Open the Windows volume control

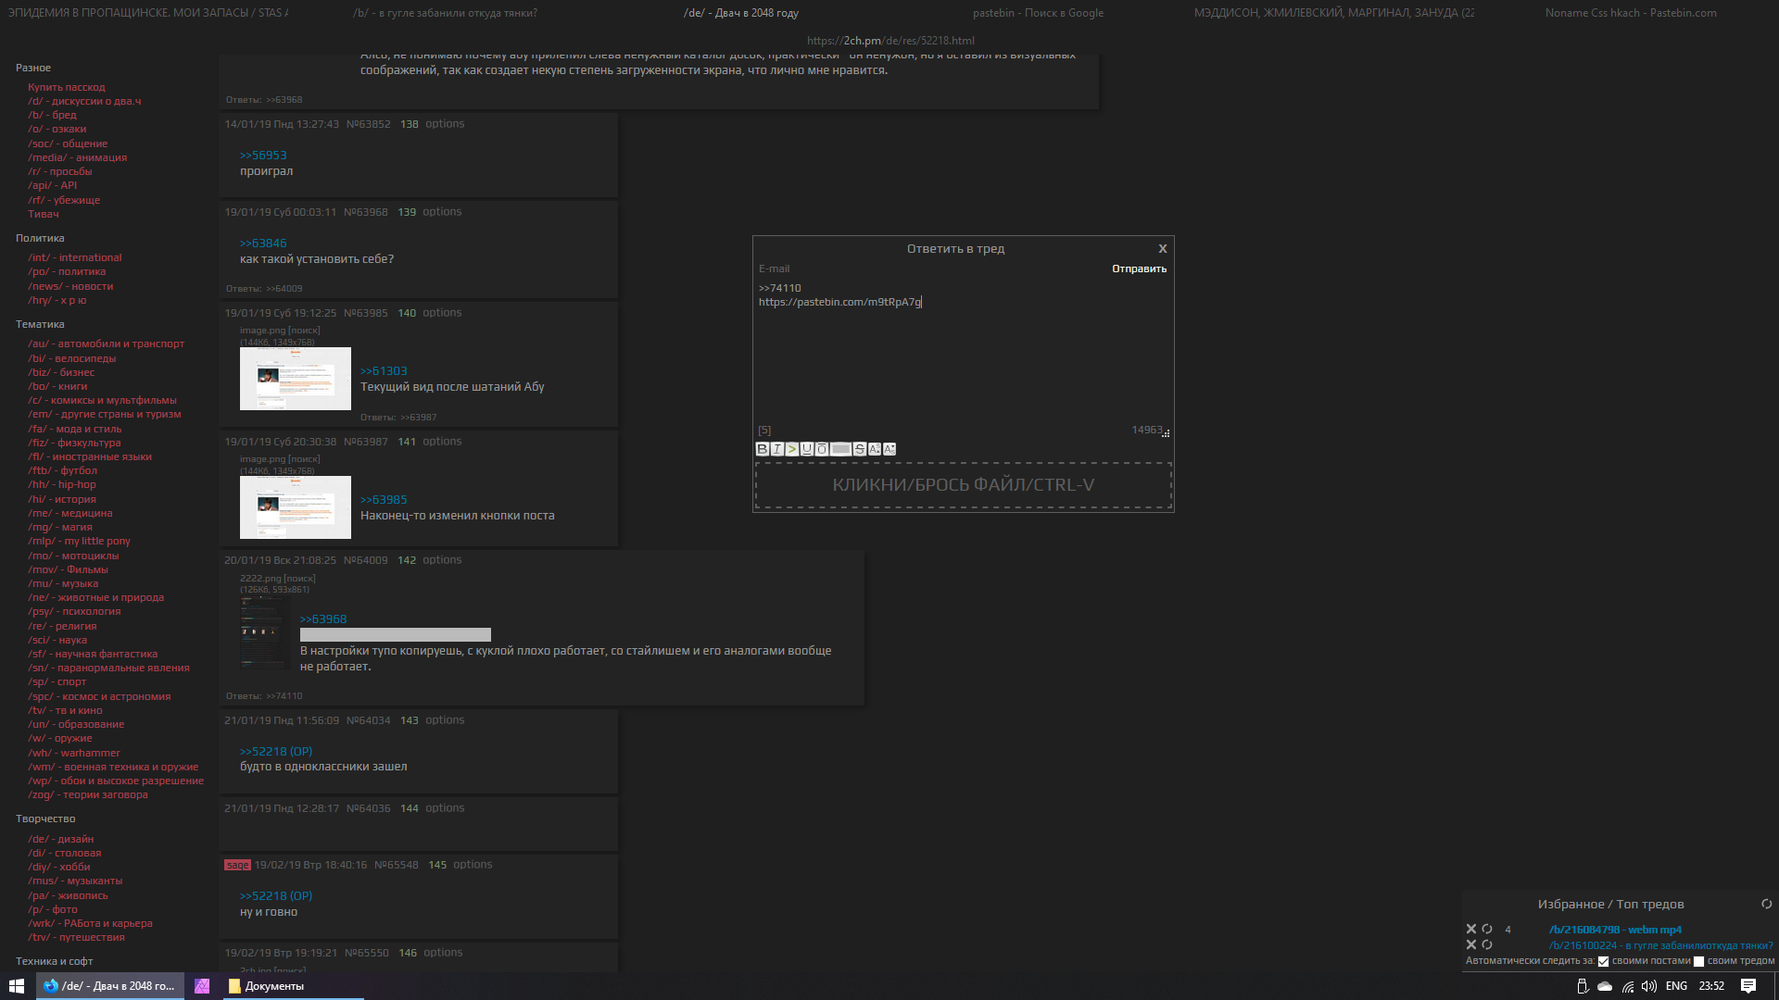1649,986
